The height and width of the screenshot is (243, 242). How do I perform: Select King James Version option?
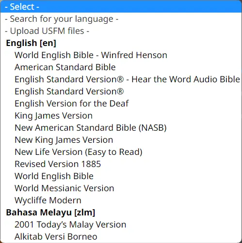click(x=121, y=116)
